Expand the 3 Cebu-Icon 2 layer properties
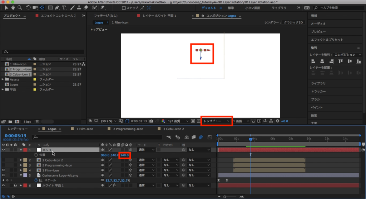 tap(21, 160)
